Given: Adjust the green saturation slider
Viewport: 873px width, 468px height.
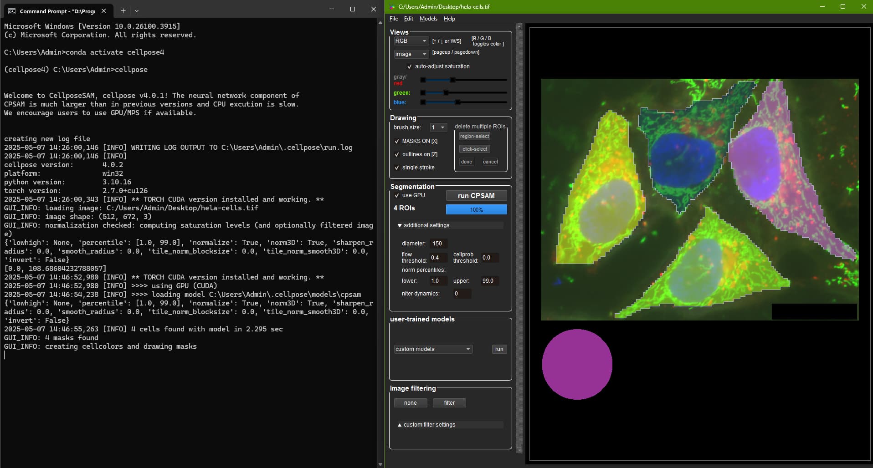Looking at the screenshot, I should [x=445, y=92].
